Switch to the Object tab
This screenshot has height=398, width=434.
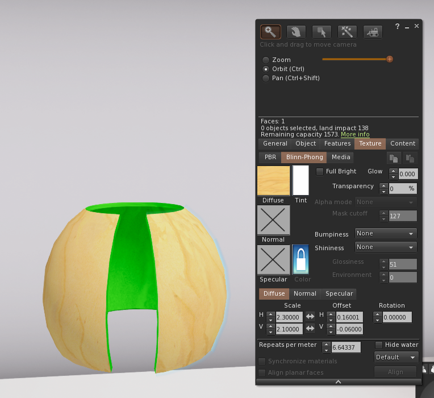306,144
